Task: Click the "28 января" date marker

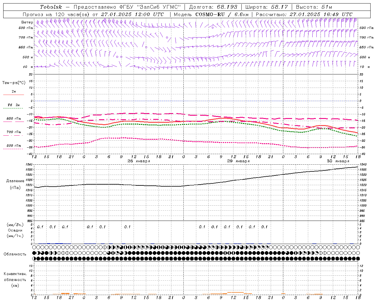Action: coord(139,161)
